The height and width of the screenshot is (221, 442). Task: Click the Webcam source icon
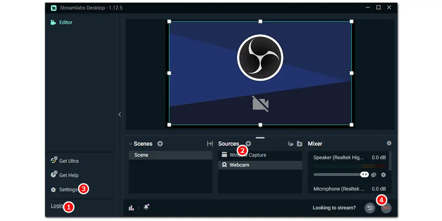(x=225, y=164)
